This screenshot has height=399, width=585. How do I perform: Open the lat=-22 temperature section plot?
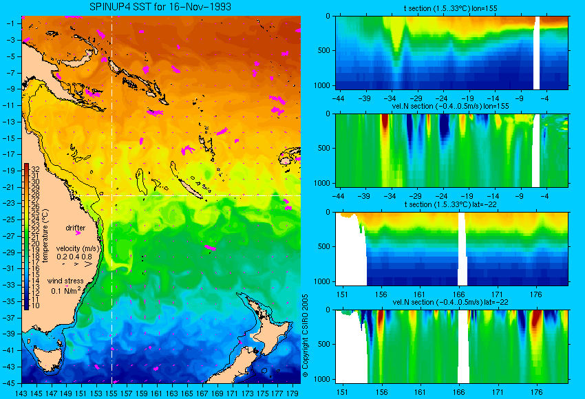[451, 249]
